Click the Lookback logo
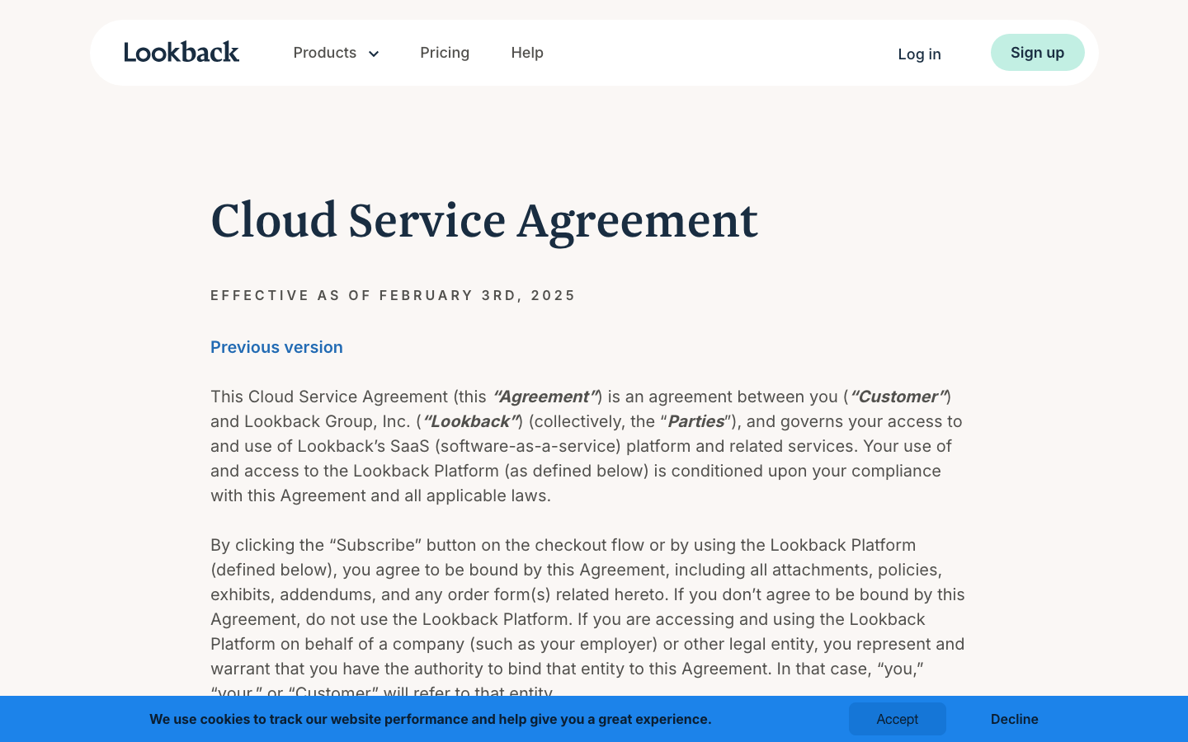Viewport: 1188px width, 742px height. pos(181,52)
